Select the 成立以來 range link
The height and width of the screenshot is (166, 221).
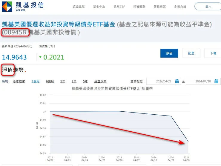[x=100, y=81]
